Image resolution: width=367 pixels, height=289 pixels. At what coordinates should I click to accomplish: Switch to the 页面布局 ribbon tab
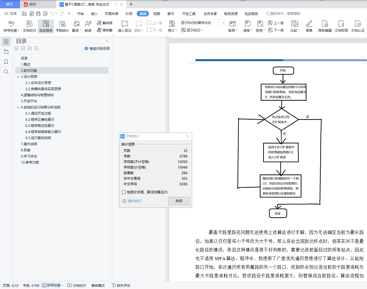point(112,14)
